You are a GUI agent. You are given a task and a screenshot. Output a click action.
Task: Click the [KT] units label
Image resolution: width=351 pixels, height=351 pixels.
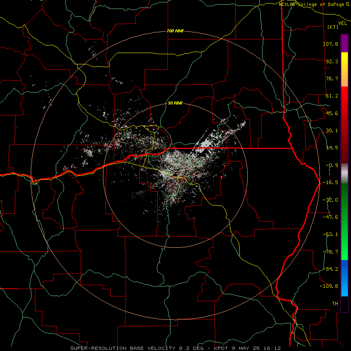[x=333, y=27]
